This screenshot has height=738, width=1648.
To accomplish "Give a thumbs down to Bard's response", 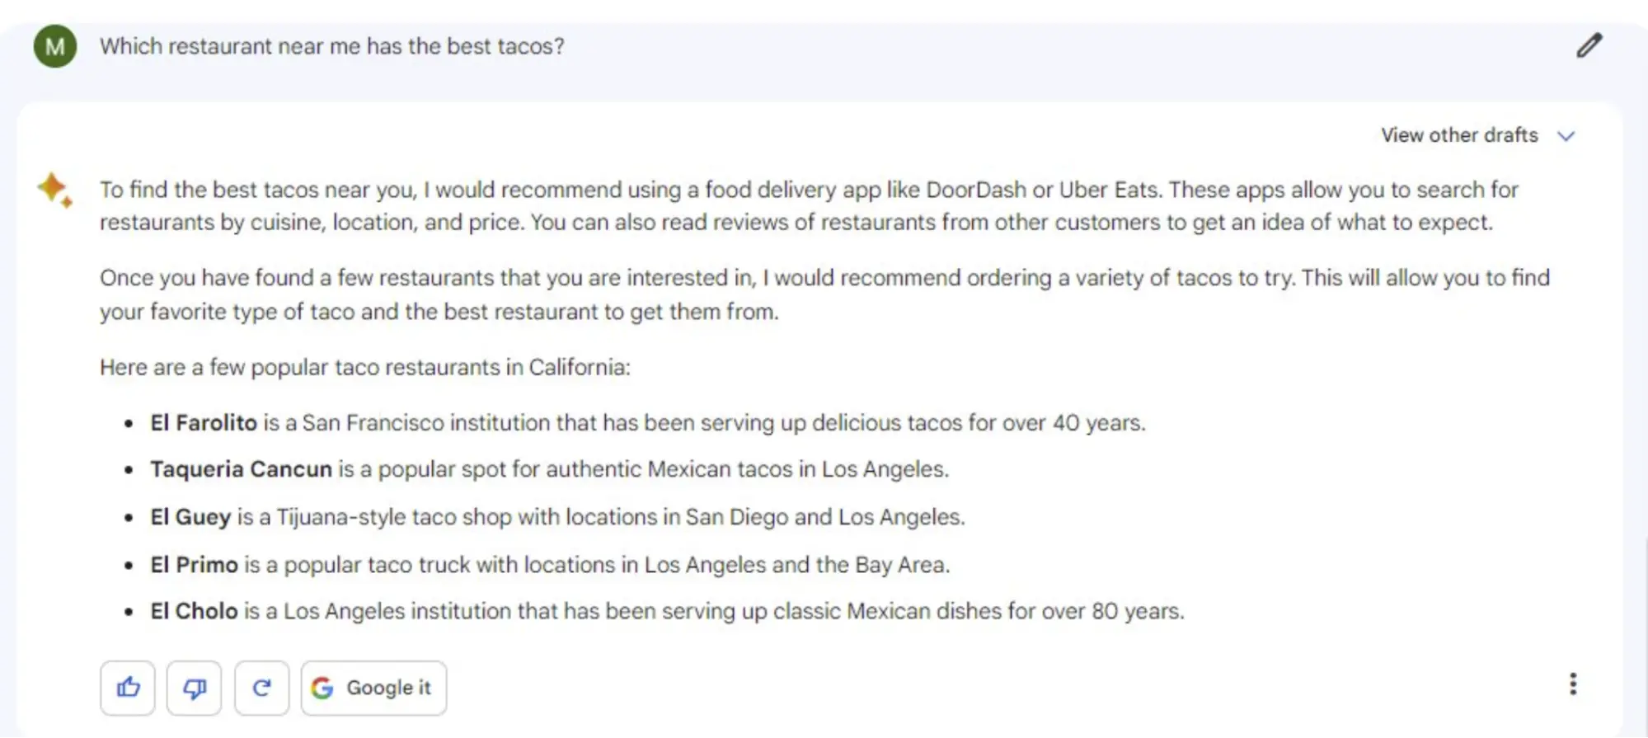I will point(195,687).
